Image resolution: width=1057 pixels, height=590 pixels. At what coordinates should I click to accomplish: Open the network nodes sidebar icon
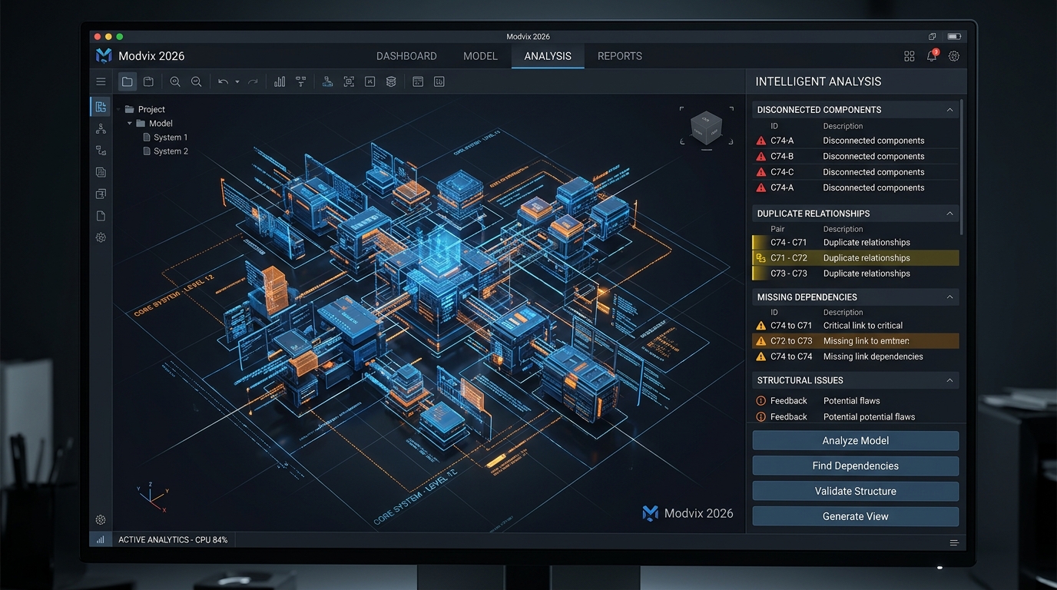[x=101, y=129]
